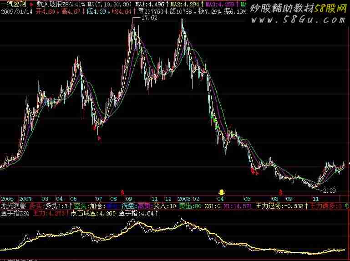Click the 洗盘 label
Viewport: 350px width, 261px height.
tap(128, 206)
